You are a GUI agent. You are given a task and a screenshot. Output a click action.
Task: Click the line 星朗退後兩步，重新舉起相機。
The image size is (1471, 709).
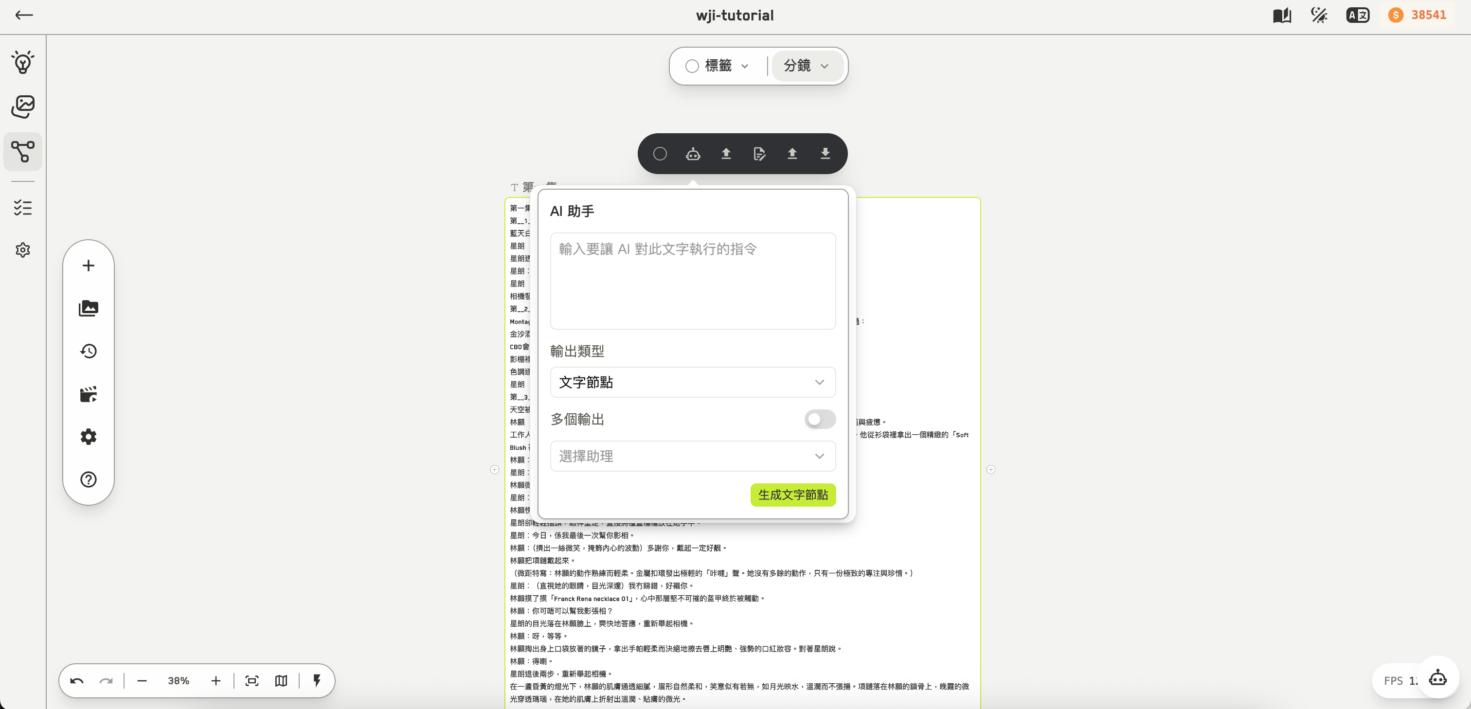(x=561, y=674)
